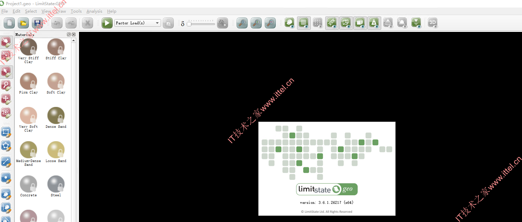Choose the rotate view tool in sidebar
The image size is (522, 222).
[6, 113]
